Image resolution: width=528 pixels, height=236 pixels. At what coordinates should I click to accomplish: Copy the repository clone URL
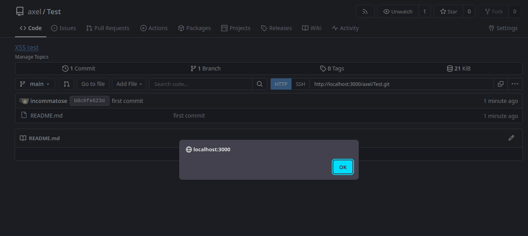point(501,84)
